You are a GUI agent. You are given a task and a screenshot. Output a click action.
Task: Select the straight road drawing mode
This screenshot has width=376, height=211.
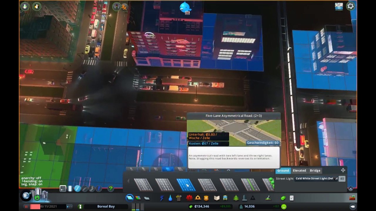[77, 189]
